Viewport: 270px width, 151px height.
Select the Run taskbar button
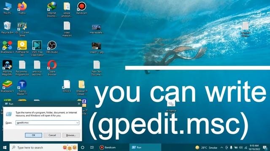145,147
